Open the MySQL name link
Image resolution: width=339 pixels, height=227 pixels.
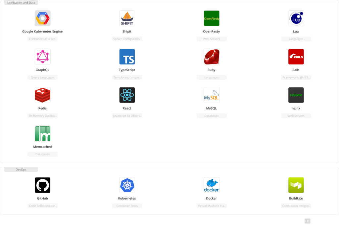(212, 108)
